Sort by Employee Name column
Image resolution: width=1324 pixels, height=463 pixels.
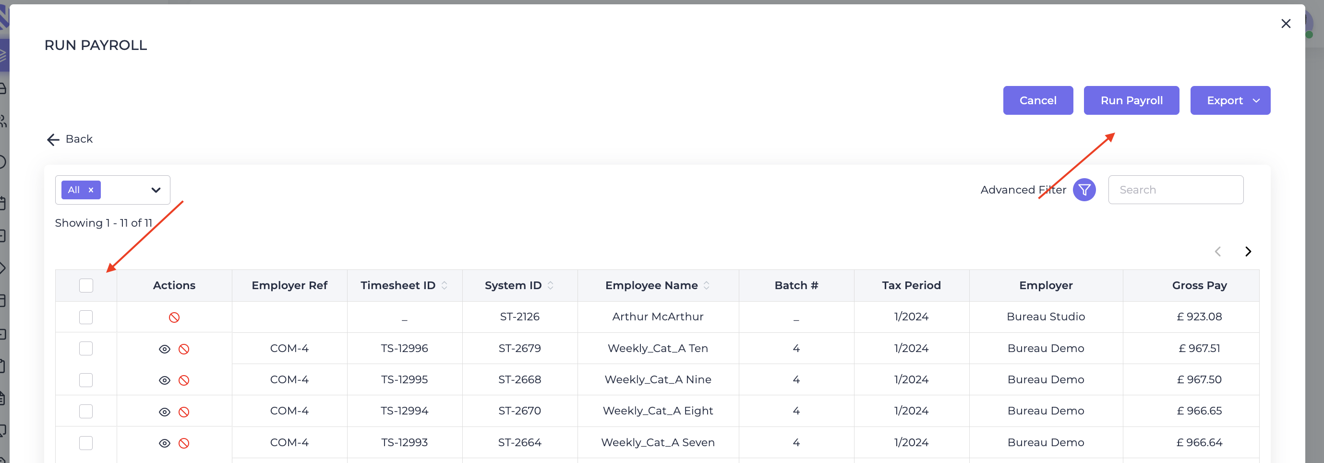coord(707,285)
